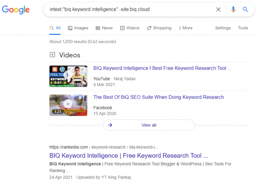Clear the search query with the X
The image size is (259, 187).
(x=218, y=9)
